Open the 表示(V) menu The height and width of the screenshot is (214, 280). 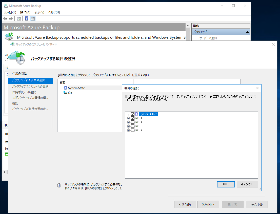pyautogui.click(x=39, y=12)
